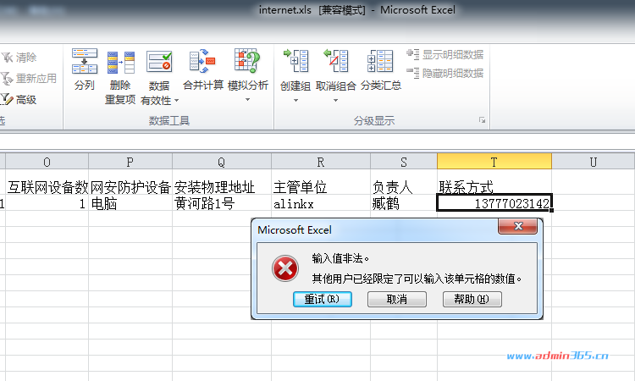Click the Cancel (取消) button
The height and width of the screenshot is (381, 635).
[x=397, y=299]
